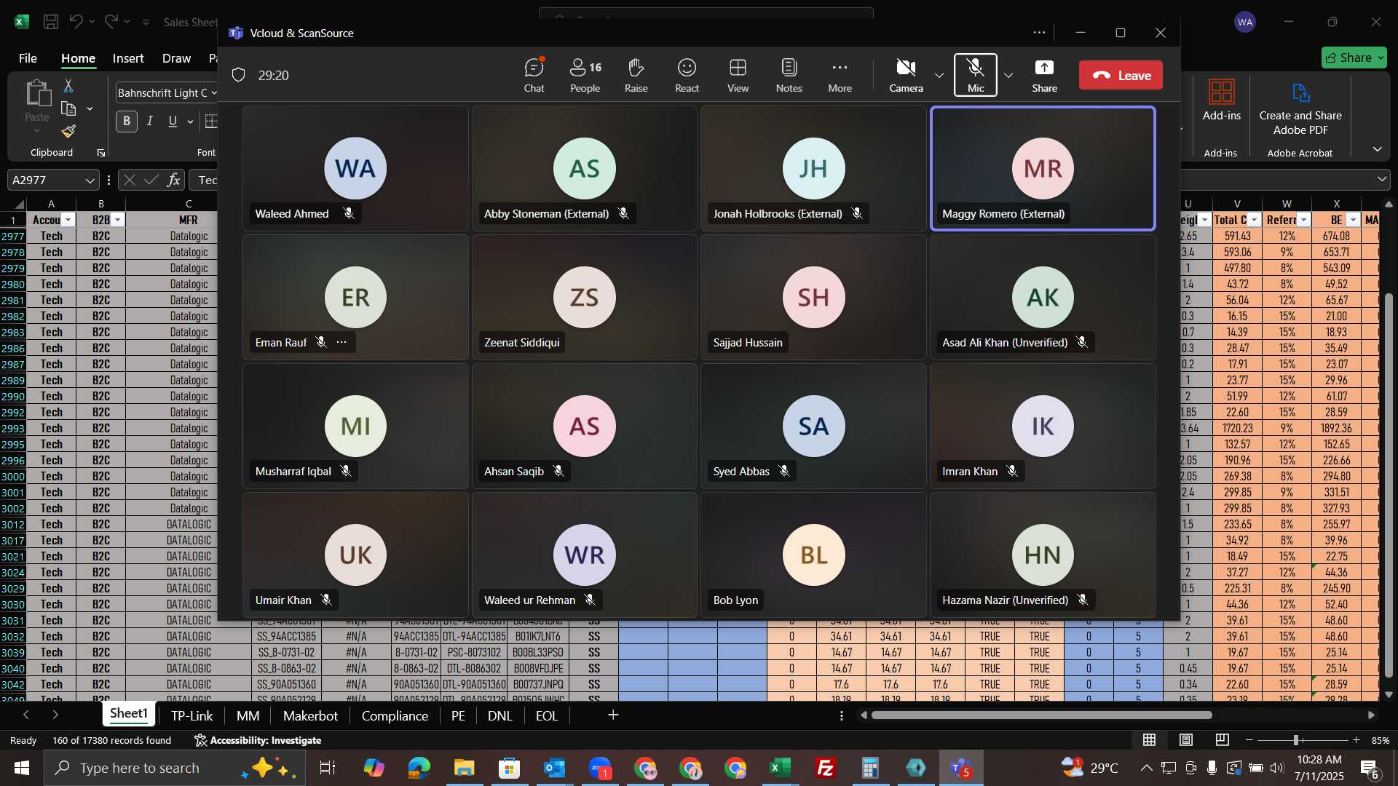The height and width of the screenshot is (786, 1398).
Task: Switch to the Compliance sheet tab
Action: pos(395,715)
